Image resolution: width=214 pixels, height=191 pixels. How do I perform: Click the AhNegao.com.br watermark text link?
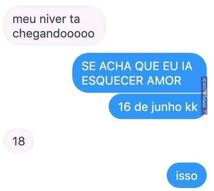(x=204, y=93)
